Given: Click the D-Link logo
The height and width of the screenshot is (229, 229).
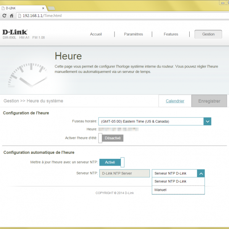Looking at the screenshot, I should pos(15,32).
